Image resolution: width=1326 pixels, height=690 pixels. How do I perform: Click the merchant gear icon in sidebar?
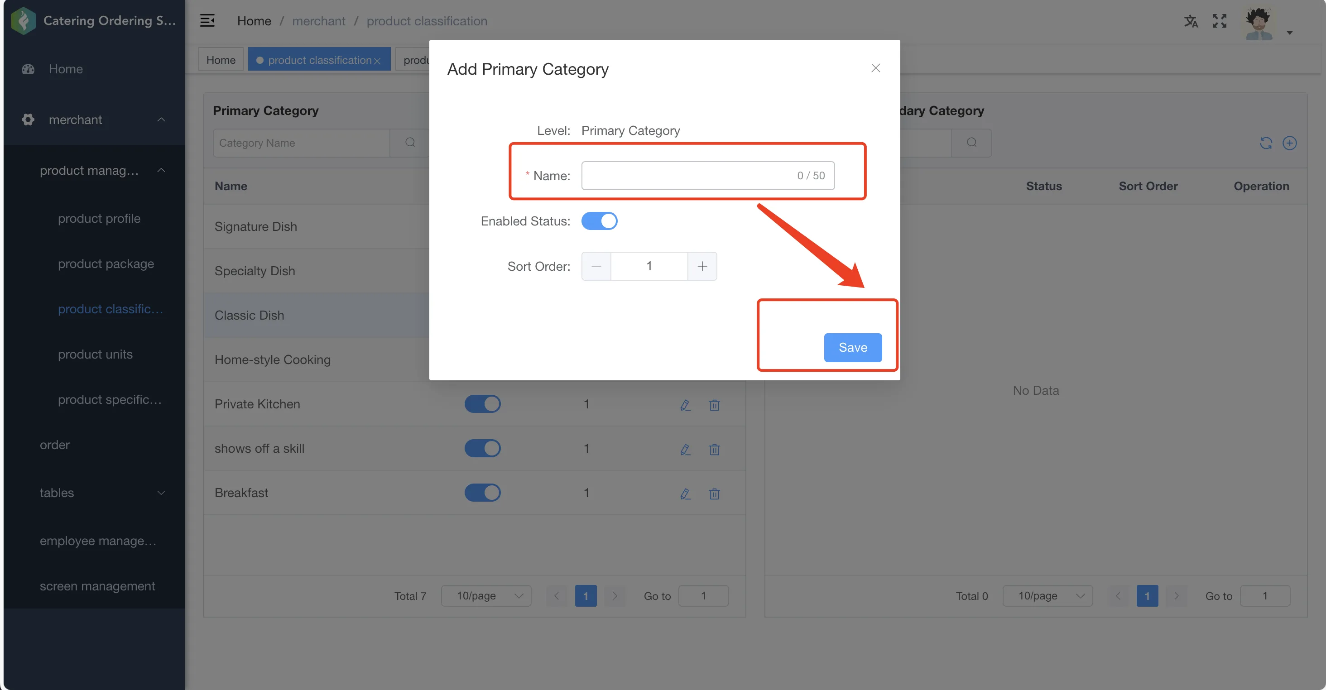(29, 120)
